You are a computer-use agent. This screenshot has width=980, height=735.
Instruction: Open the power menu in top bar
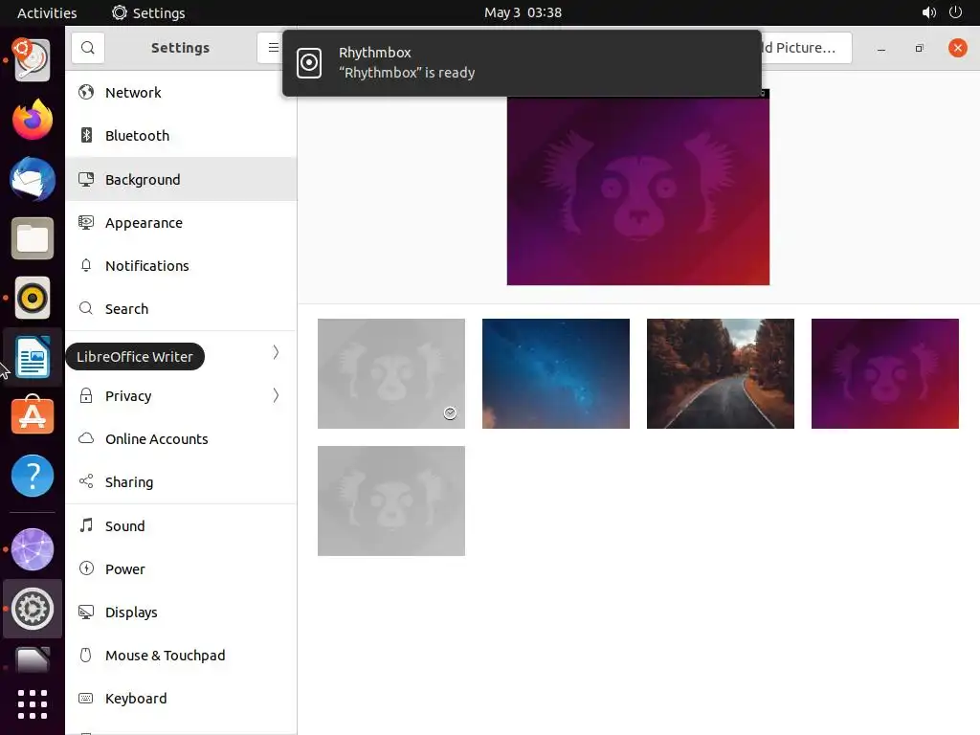(x=955, y=12)
